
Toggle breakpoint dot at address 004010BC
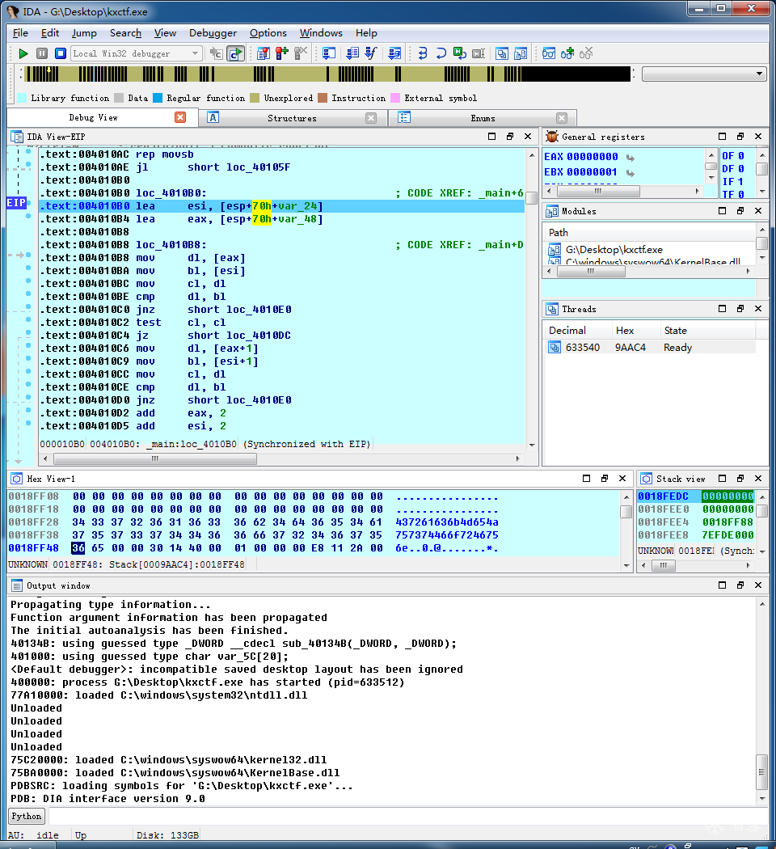pyautogui.click(x=28, y=281)
